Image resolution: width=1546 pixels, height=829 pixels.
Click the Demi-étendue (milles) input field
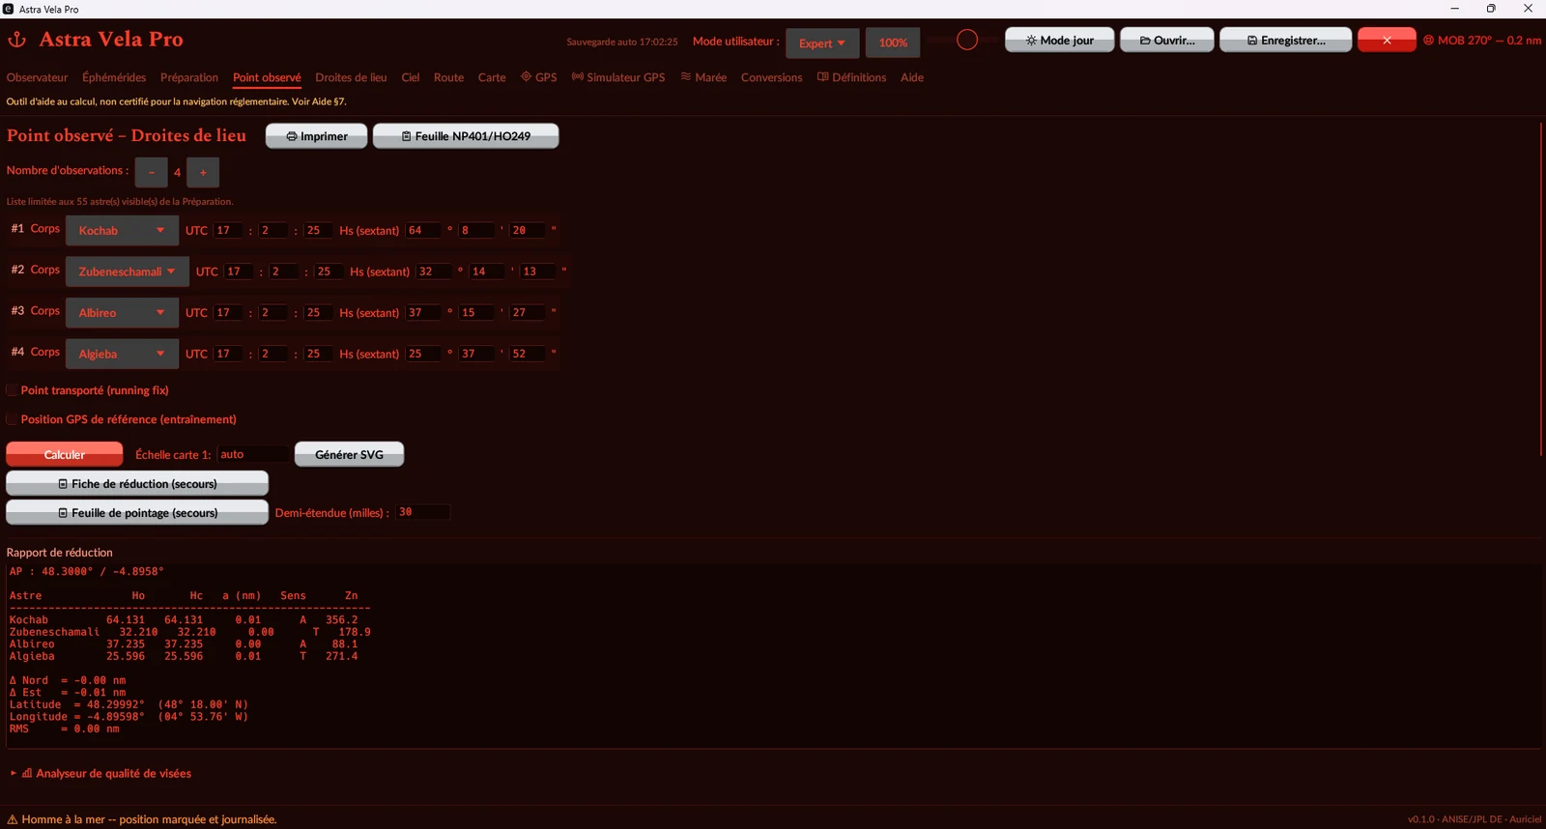click(x=422, y=512)
